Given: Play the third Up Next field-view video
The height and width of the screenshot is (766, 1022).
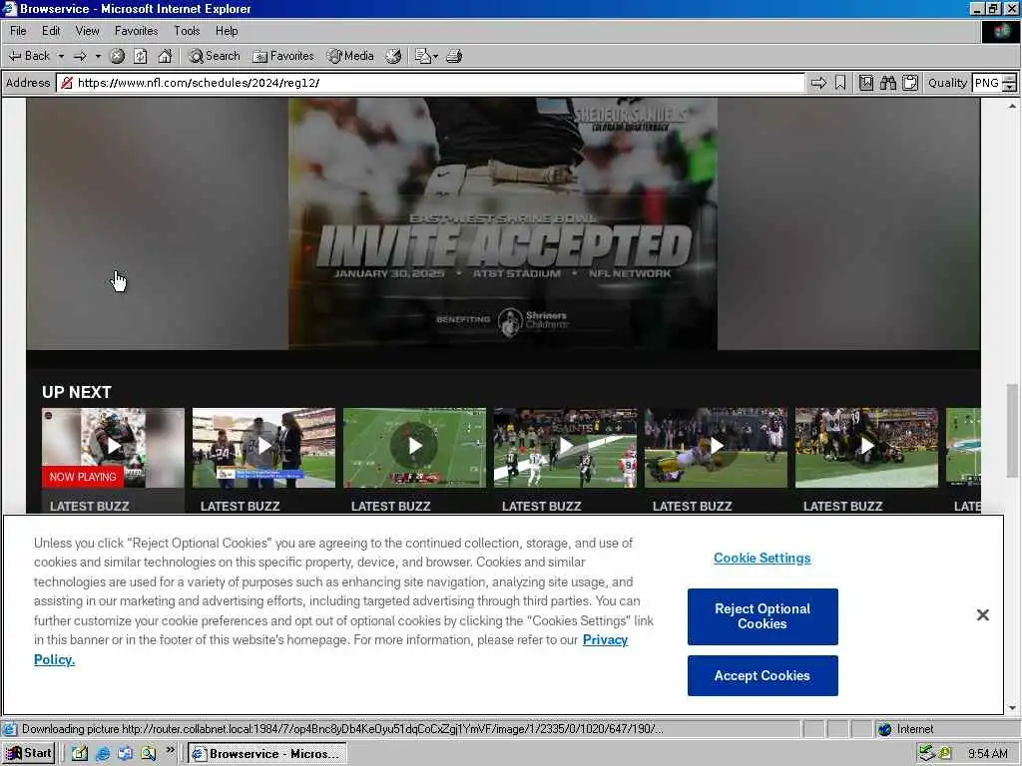Looking at the screenshot, I should click(x=414, y=447).
